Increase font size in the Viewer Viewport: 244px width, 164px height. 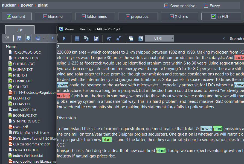coord(109,39)
